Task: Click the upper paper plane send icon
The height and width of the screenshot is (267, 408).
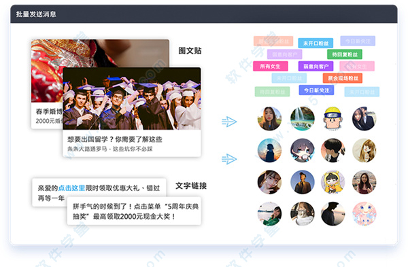Action: [x=229, y=122]
